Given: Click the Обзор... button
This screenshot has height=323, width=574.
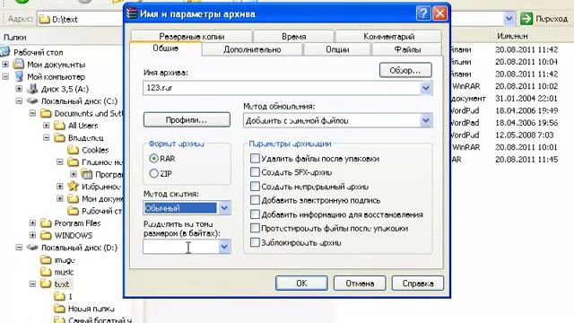Looking at the screenshot, I should pos(405,70).
